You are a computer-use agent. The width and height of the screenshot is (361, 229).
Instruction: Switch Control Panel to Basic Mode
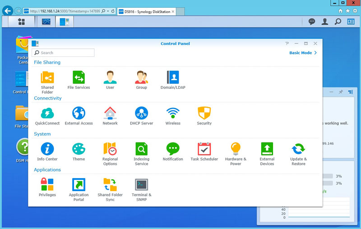303,53
